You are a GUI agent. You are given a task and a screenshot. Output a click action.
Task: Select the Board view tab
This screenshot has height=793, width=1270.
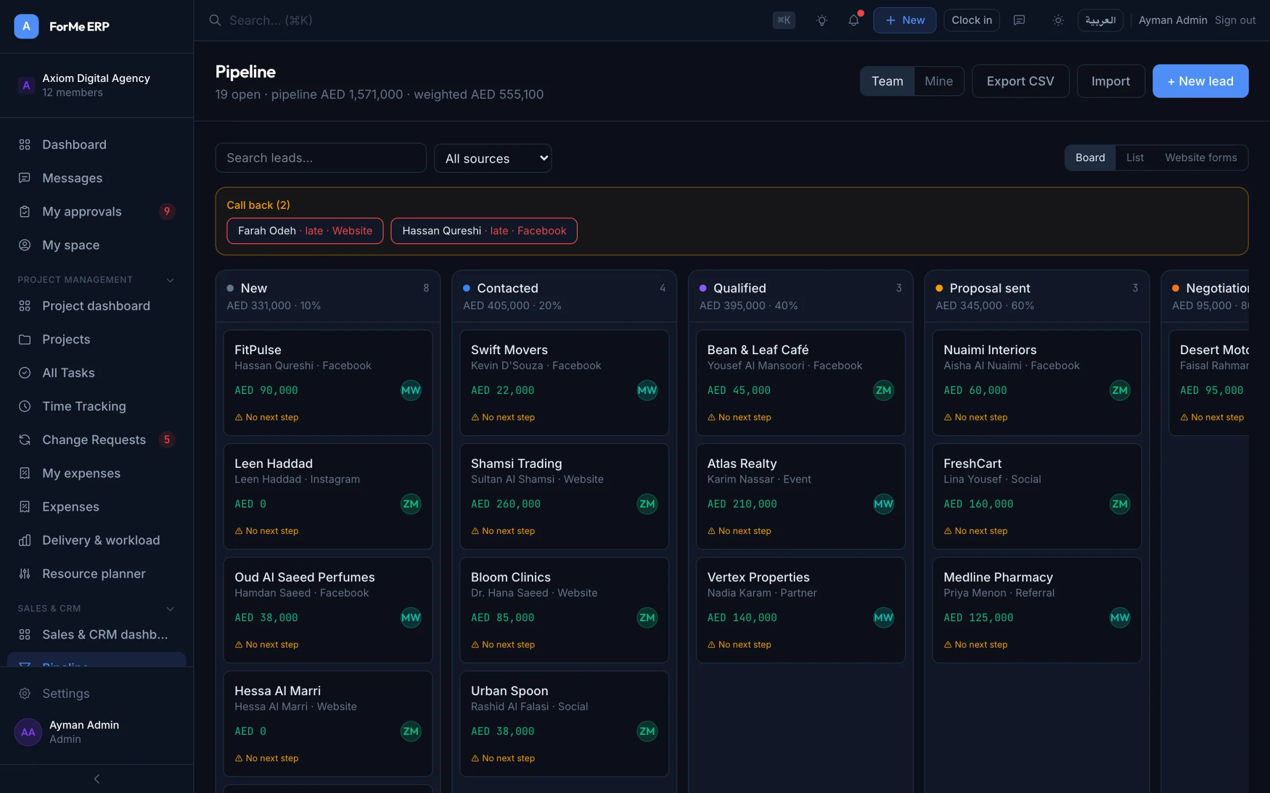[1090, 158]
